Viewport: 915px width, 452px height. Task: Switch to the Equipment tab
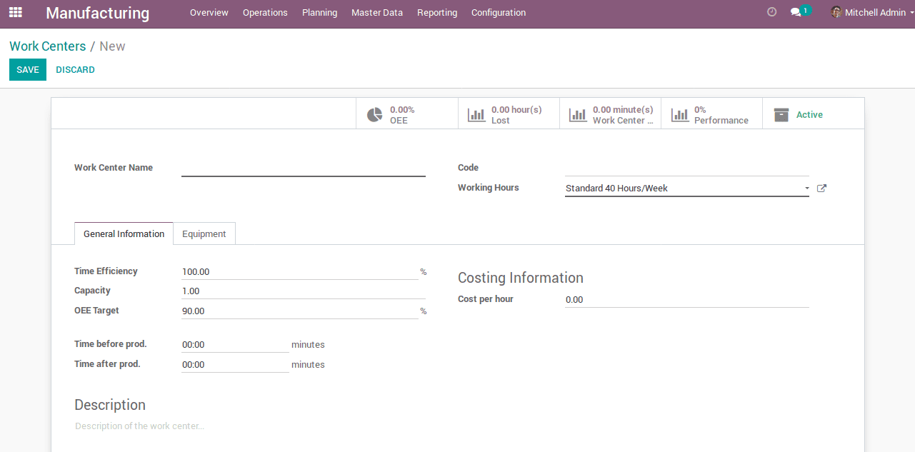pyautogui.click(x=204, y=233)
